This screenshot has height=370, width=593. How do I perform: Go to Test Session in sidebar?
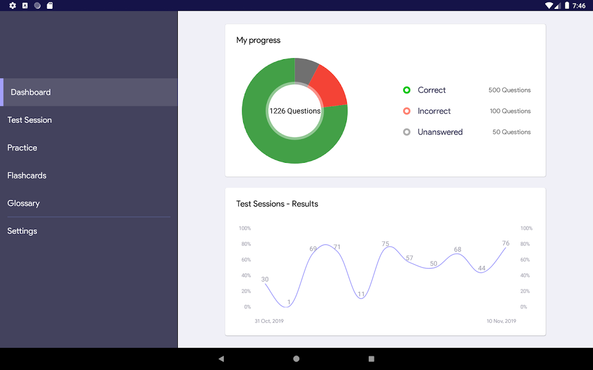(x=30, y=120)
